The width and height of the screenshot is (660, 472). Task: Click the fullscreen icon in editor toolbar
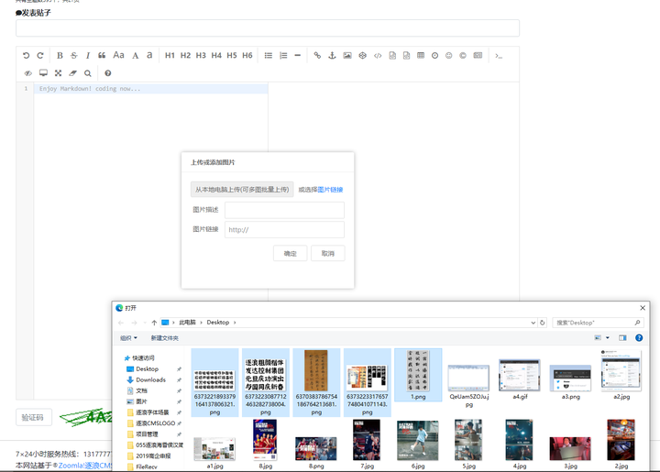[x=58, y=73]
